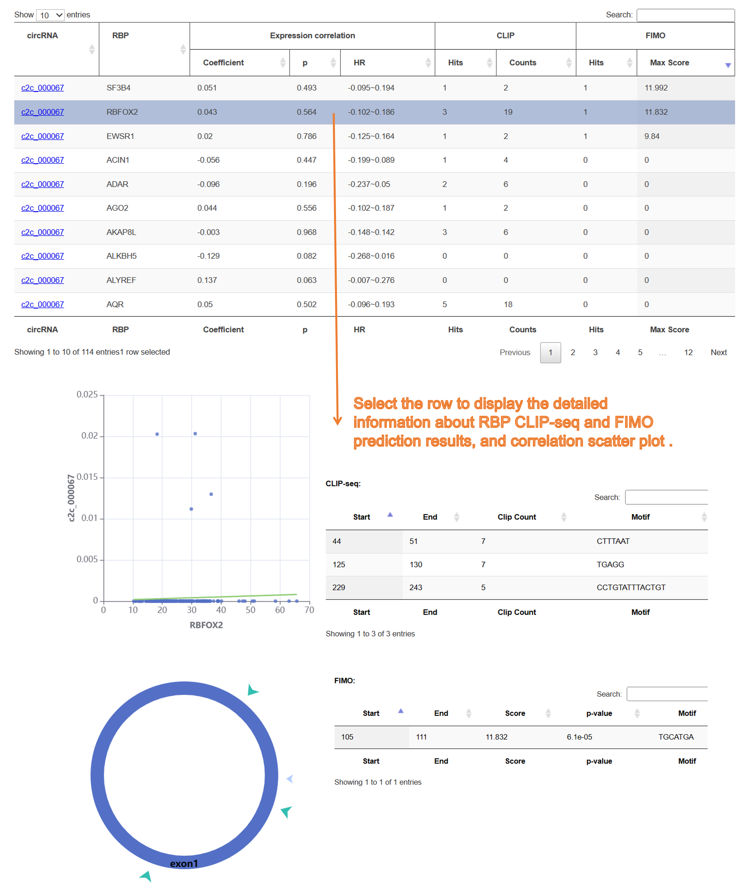Screen dimensions: 748x891
Task: Select the AKAP8L row
Action: [374, 232]
